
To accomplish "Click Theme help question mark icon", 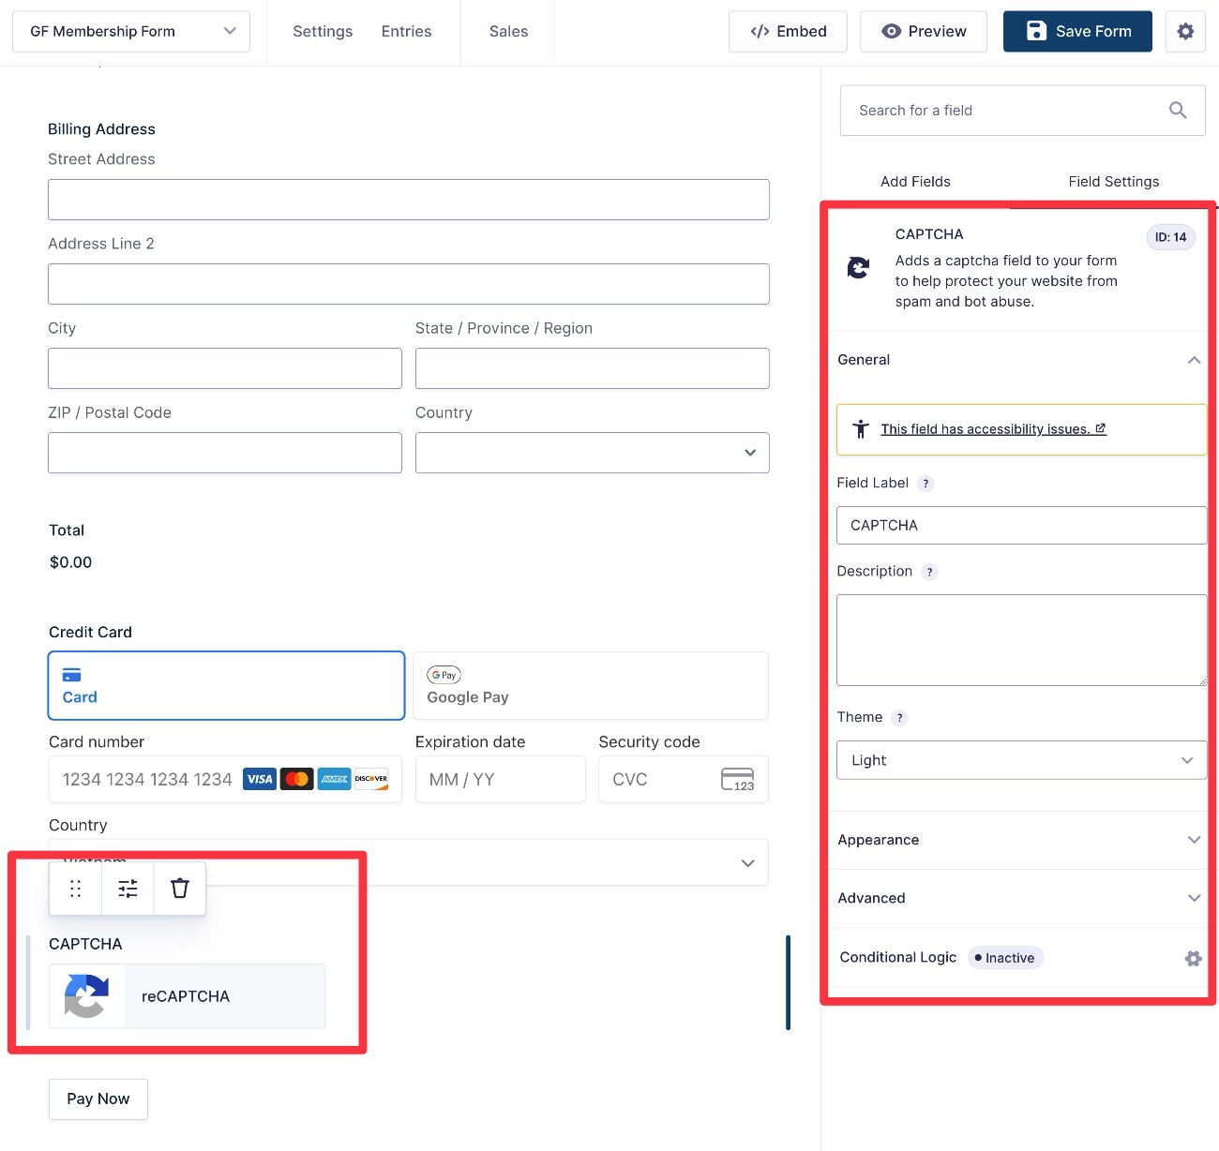I will [x=899, y=718].
